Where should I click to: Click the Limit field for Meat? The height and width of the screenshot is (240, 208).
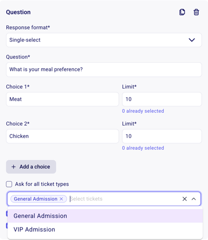point(162,99)
